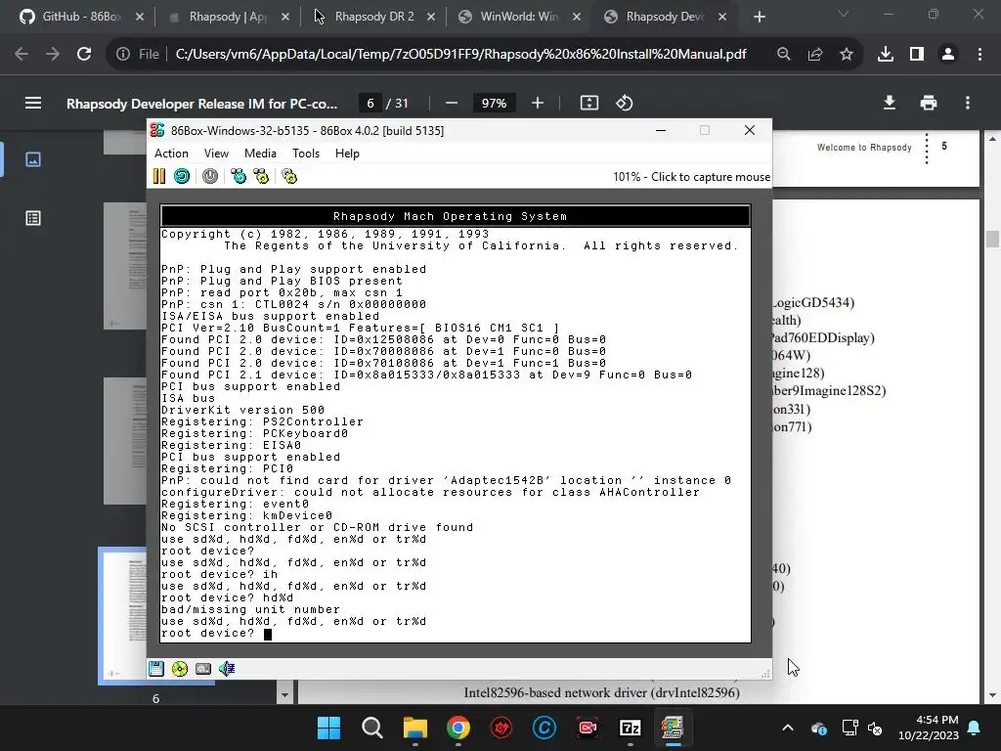Toggle the PDF sidebar hamburger menu
Screen dimensions: 1001x751
(x=33, y=103)
